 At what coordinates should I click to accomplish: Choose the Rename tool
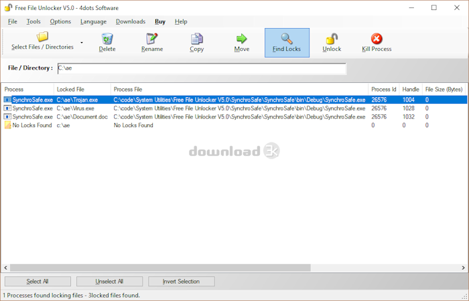click(152, 43)
